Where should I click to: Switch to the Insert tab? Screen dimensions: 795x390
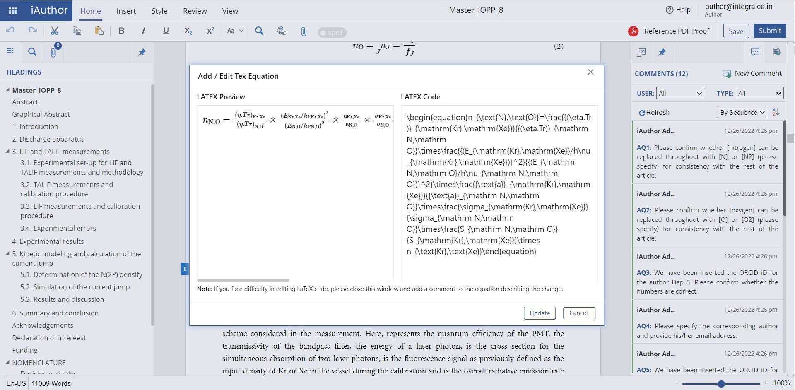pyautogui.click(x=126, y=11)
